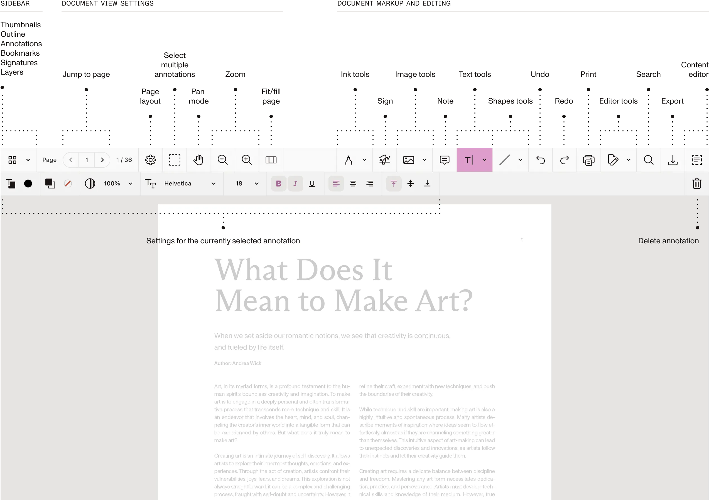This screenshot has width=709, height=500.
Task: Select the highlighted text tool
Action: tap(469, 160)
